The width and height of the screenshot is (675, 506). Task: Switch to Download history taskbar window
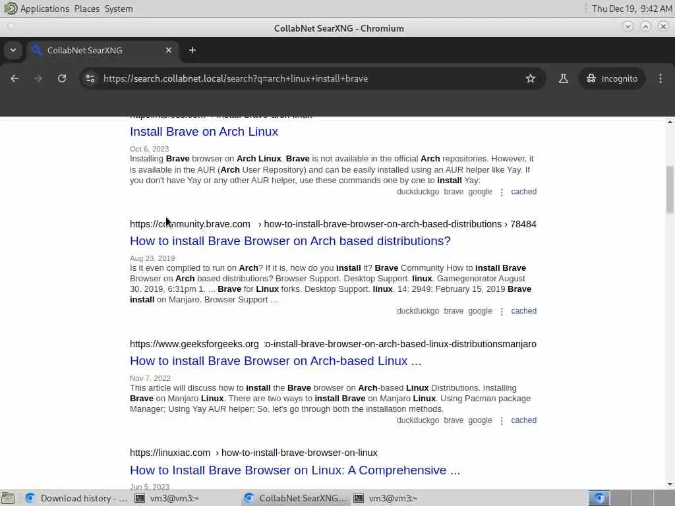pos(76,498)
